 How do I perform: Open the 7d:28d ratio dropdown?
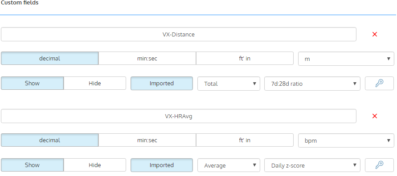tap(312, 84)
